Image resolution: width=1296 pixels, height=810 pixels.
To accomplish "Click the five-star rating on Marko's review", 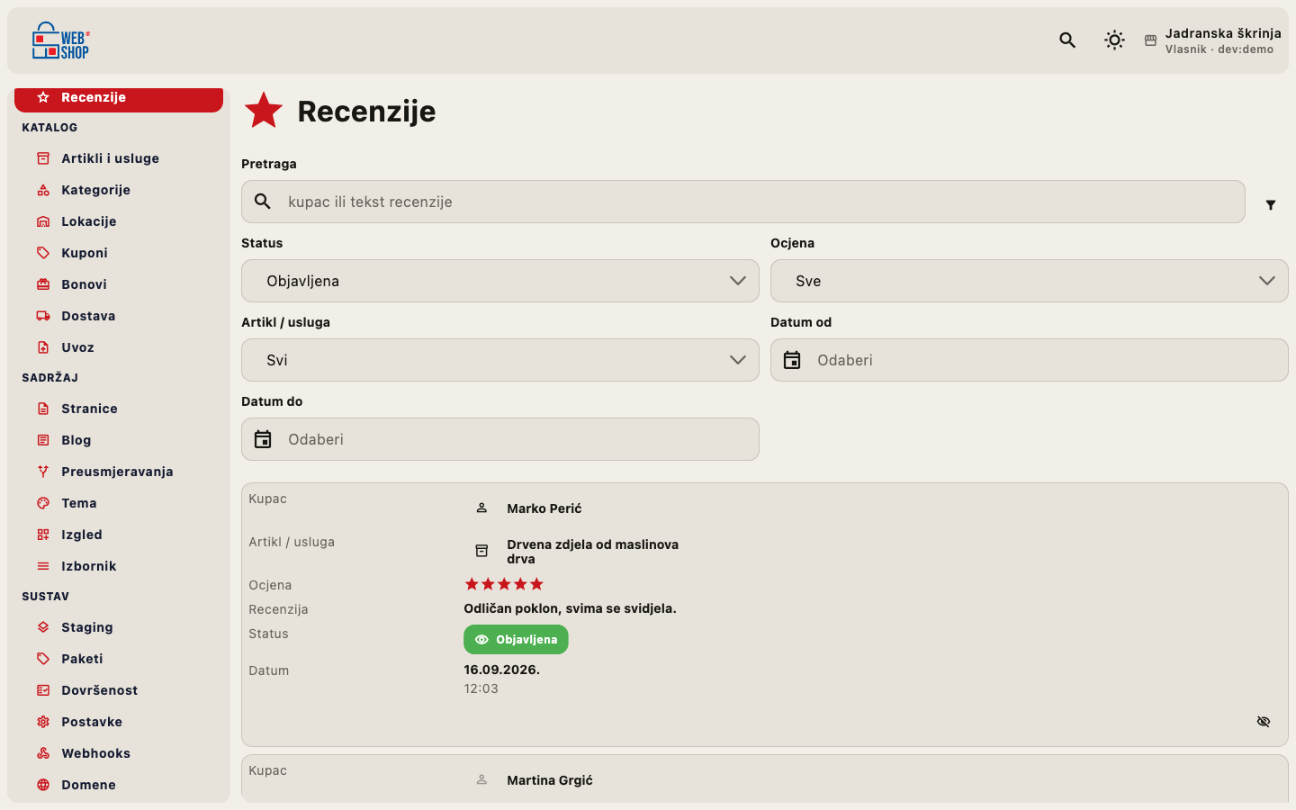I will click(x=504, y=584).
